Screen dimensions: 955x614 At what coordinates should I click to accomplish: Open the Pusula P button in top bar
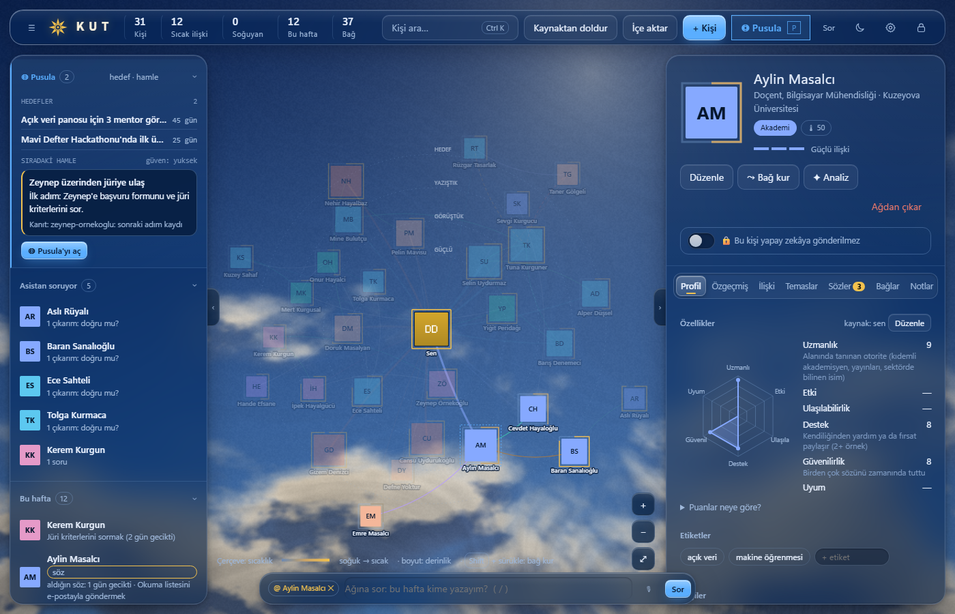[x=771, y=28]
